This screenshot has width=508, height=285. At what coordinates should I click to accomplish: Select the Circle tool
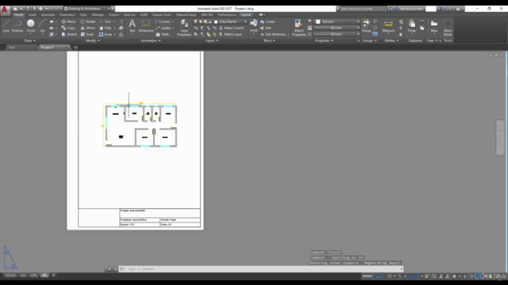point(30,25)
